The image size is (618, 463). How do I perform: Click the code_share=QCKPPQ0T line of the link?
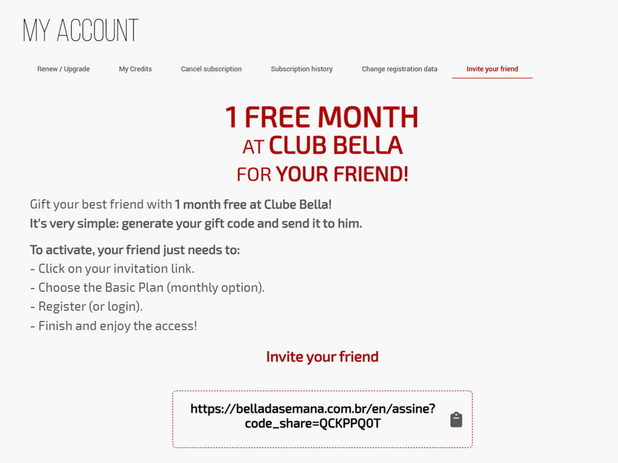pos(313,423)
